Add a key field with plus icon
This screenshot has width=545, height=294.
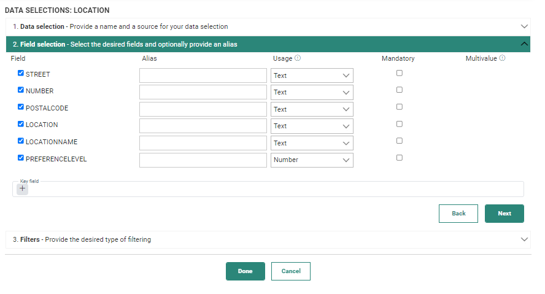click(x=23, y=189)
